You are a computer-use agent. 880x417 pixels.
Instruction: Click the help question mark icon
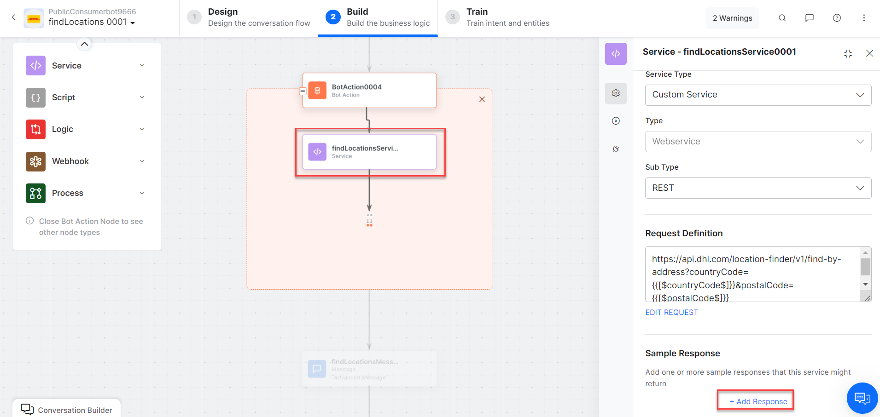pos(837,18)
